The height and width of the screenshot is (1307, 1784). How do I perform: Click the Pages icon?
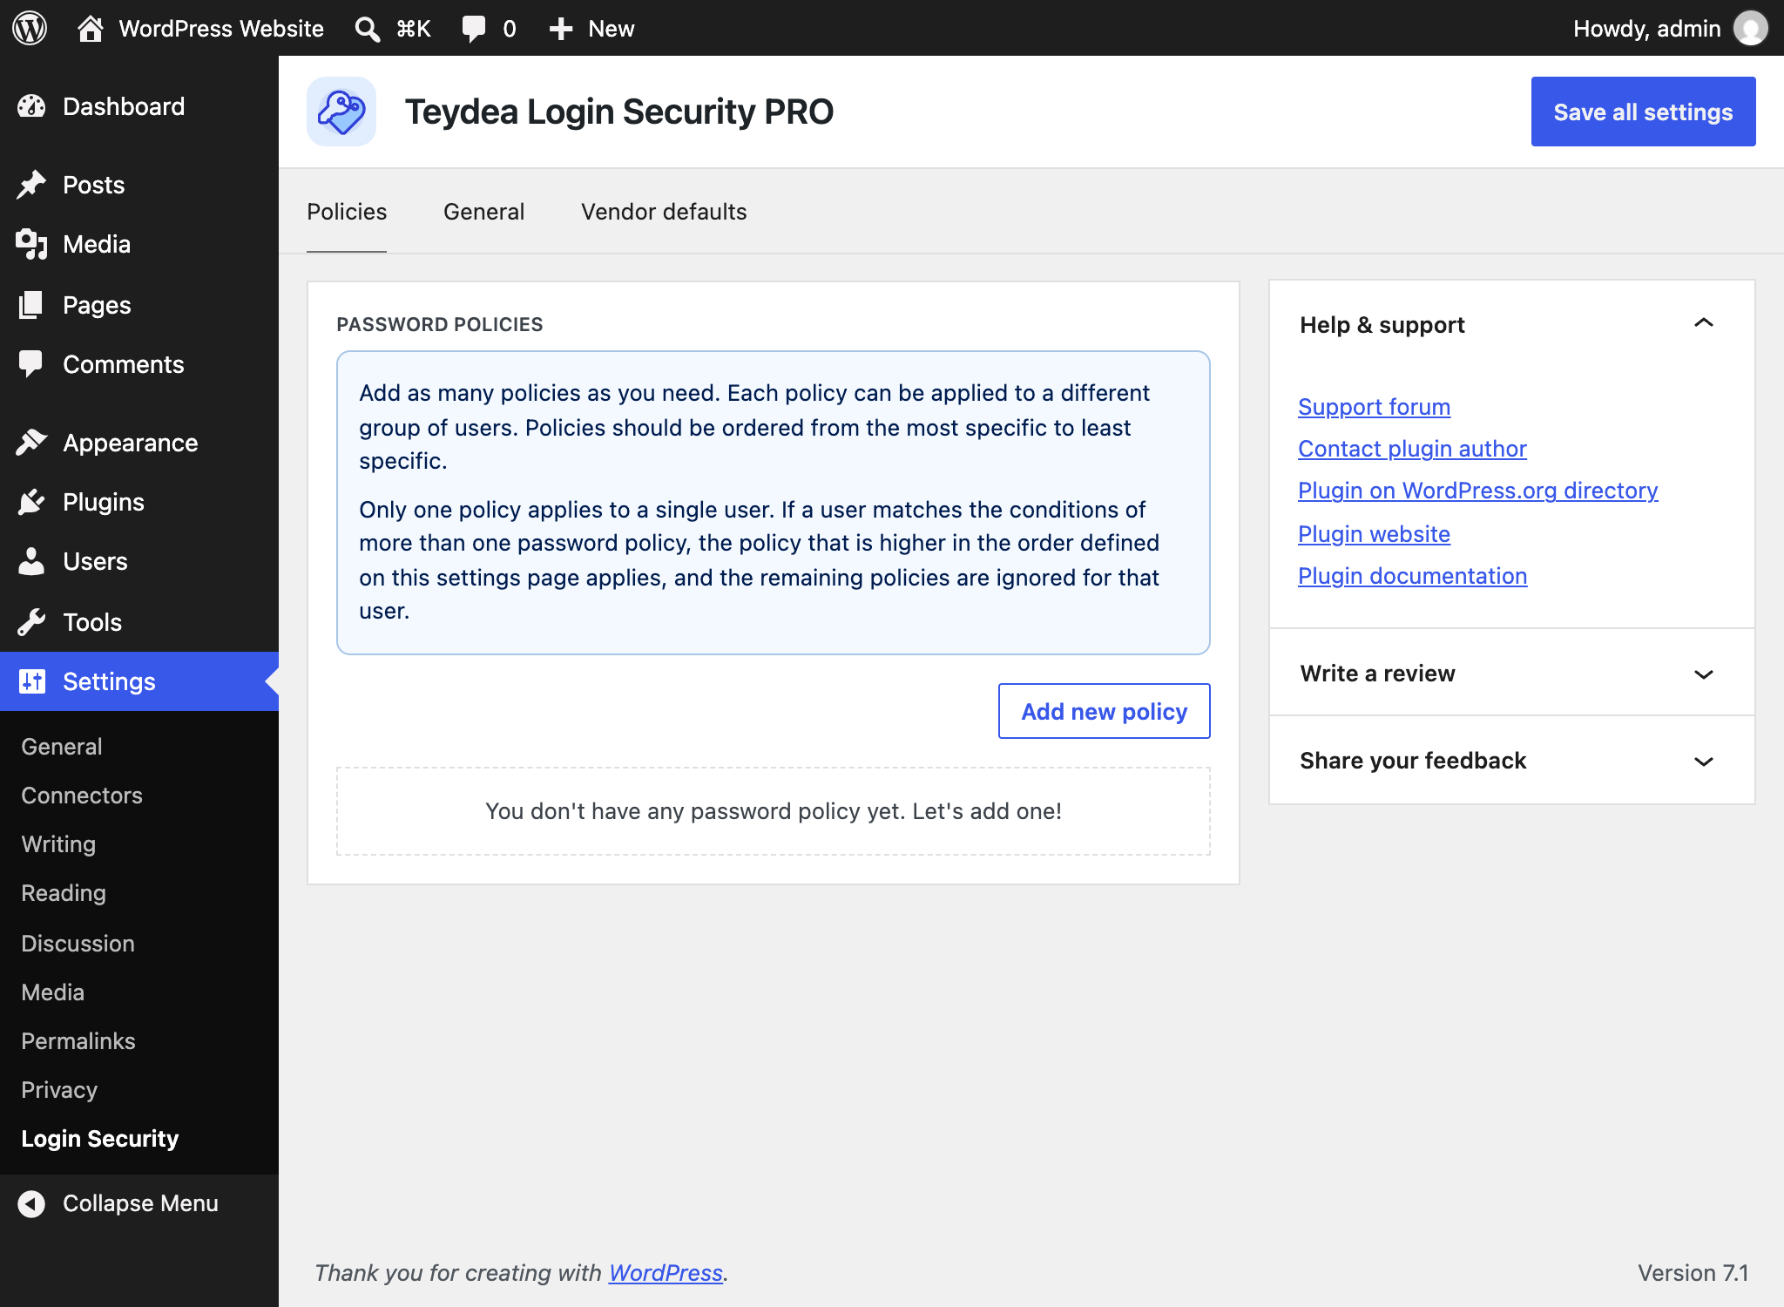click(x=31, y=305)
